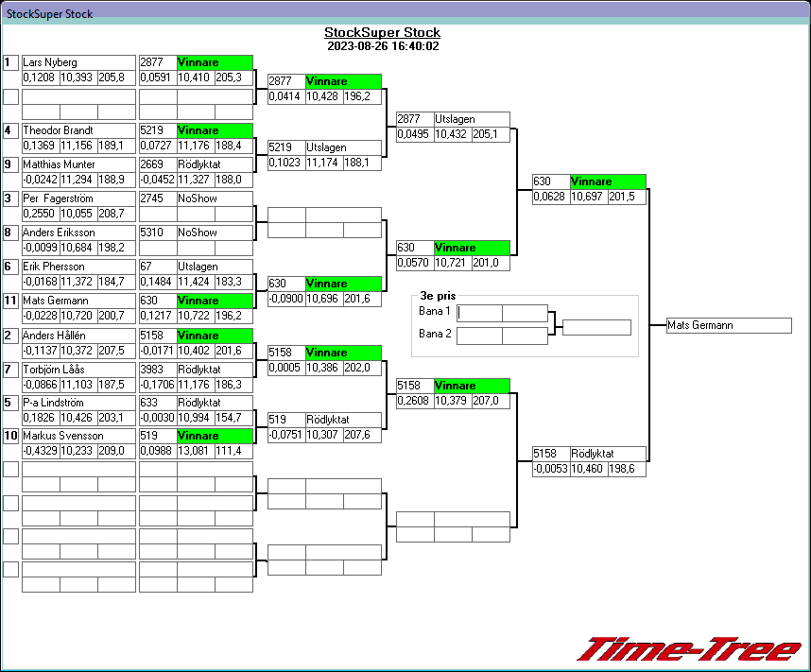Image resolution: width=811 pixels, height=672 pixels.
Task: Click the final elapsed time 10,697
Action: pyautogui.click(x=589, y=198)
